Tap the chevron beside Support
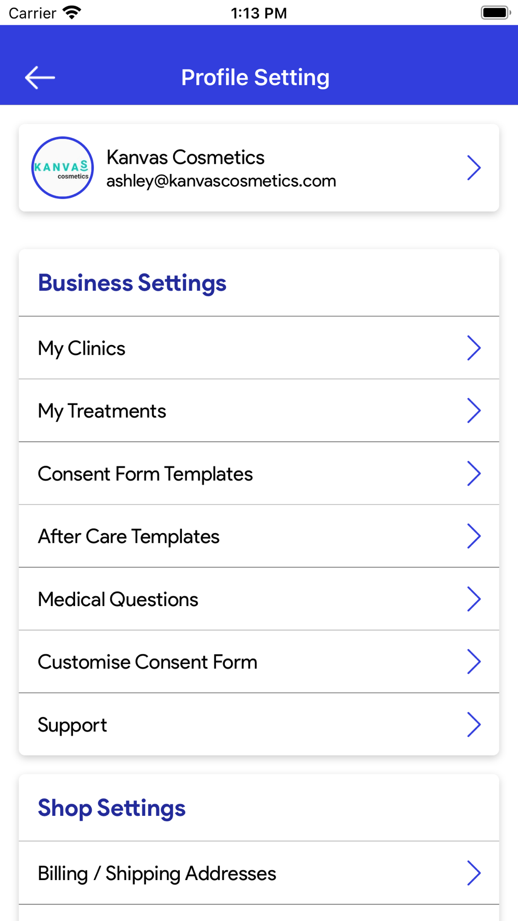Screen dimensions: 518x921 click(x=474, y=724)
